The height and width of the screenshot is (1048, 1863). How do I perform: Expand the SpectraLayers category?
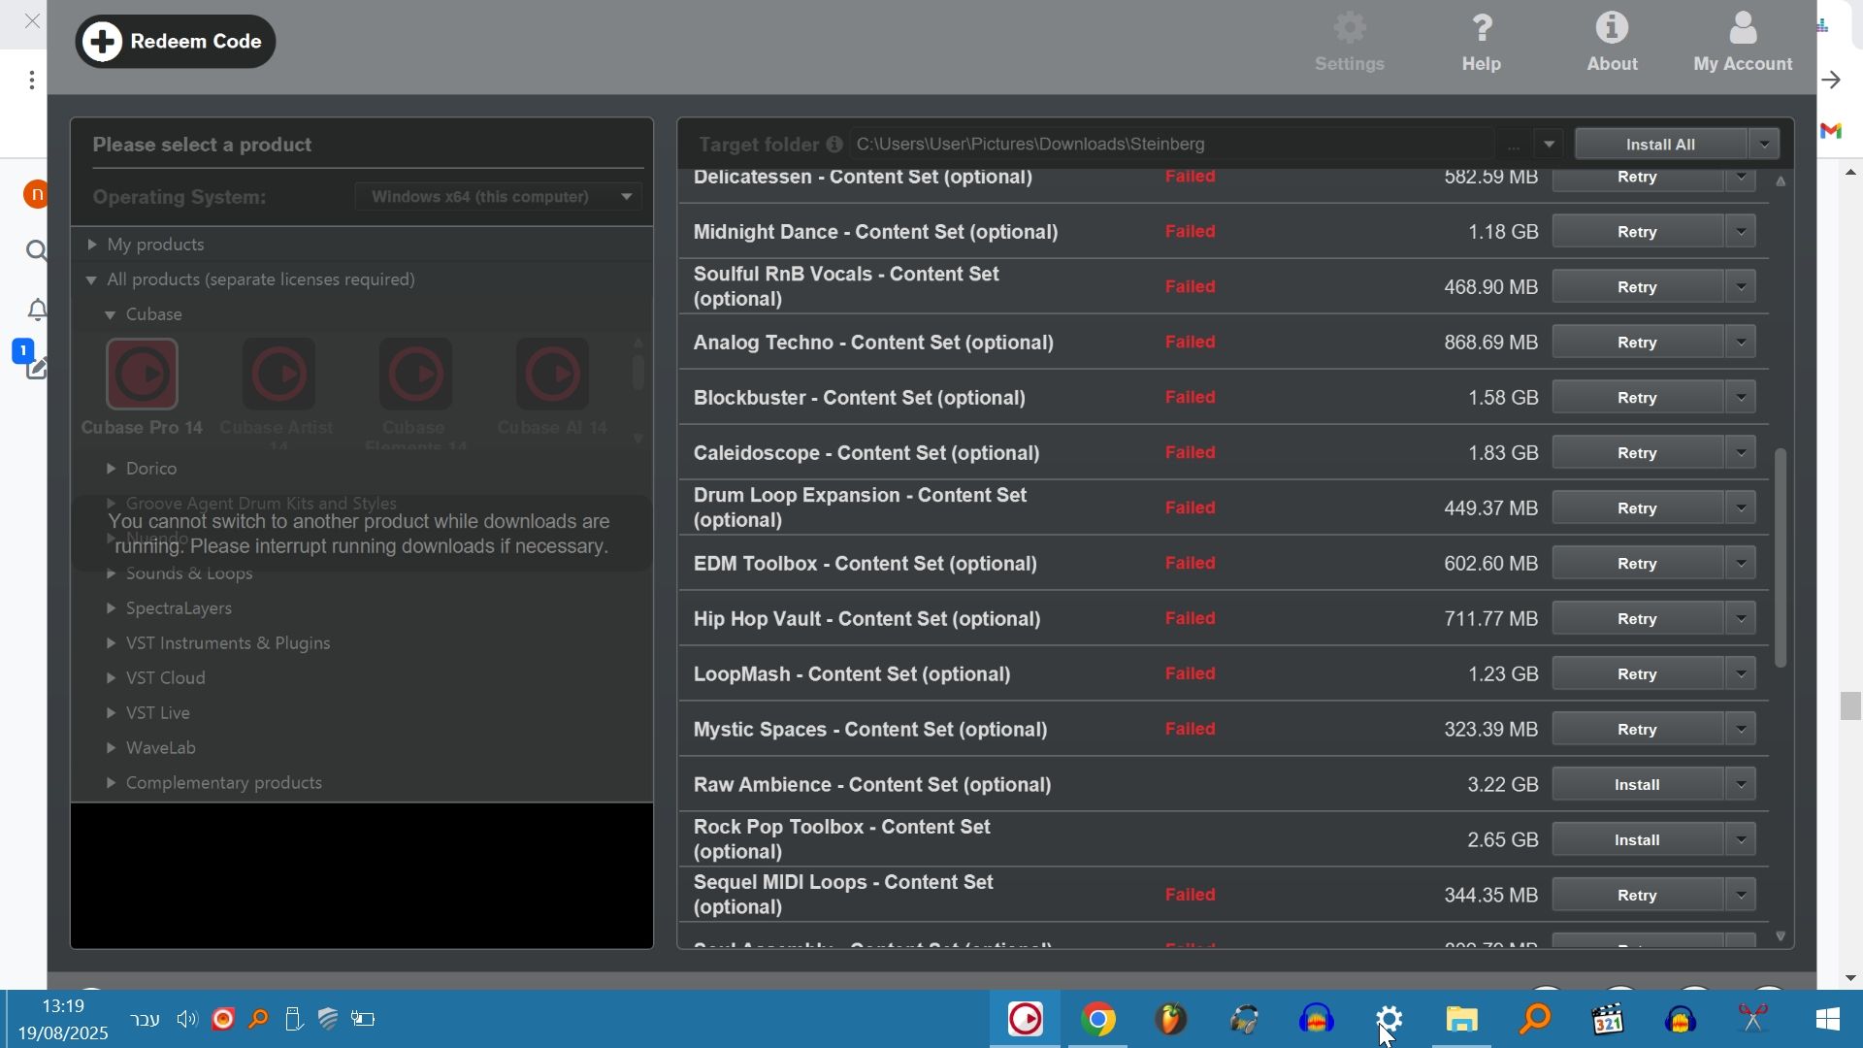click(111, 608)
